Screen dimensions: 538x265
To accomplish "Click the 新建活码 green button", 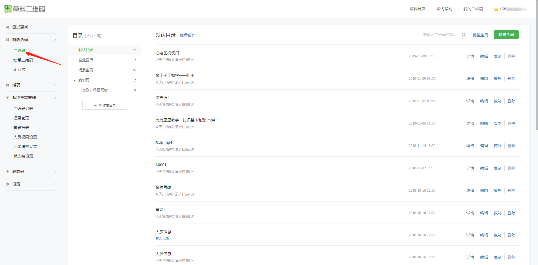I will coord(506,35).
